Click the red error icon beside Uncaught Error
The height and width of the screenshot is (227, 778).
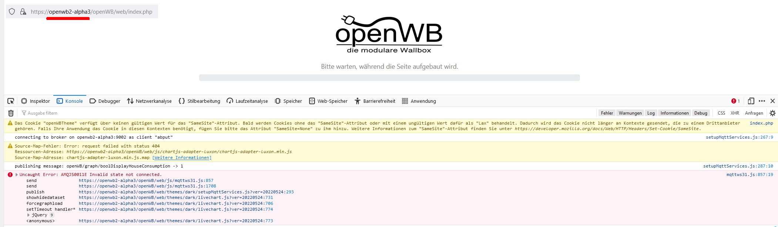10,175
